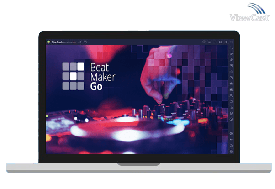The width and height of the screenshot is (275, 189).
Task: Open the macro recorder icon in side toolbar
Action: [x=231, y=89]
